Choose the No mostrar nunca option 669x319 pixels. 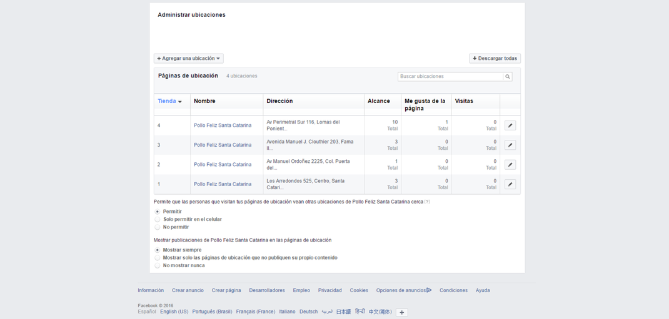[x=158, y=265]
